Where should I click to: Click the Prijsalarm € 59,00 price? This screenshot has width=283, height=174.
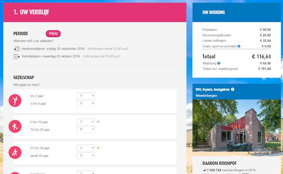[x=265, y=29]
